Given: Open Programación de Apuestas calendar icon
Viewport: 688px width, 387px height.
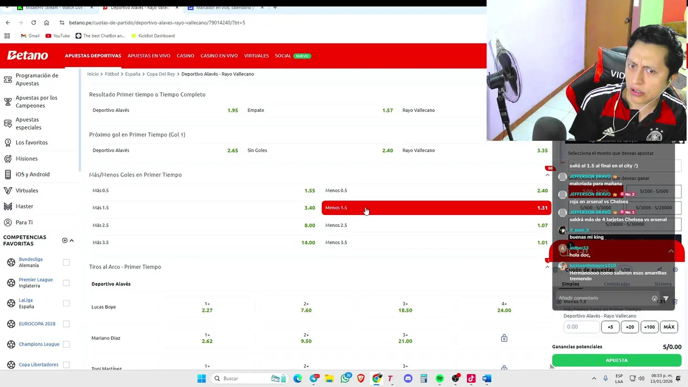Looking at the screenshot, I should coord(8,80).
